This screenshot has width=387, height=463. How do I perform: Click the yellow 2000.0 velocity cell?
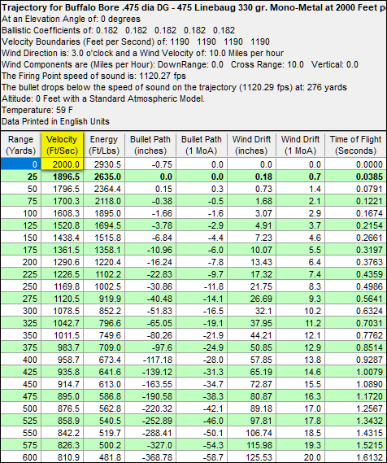point(62,164)
